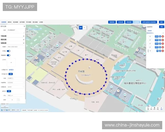Switch to the 路线编辑 tab
The height and width of the screenshot is (132, 165).
(x=15, y=22)
